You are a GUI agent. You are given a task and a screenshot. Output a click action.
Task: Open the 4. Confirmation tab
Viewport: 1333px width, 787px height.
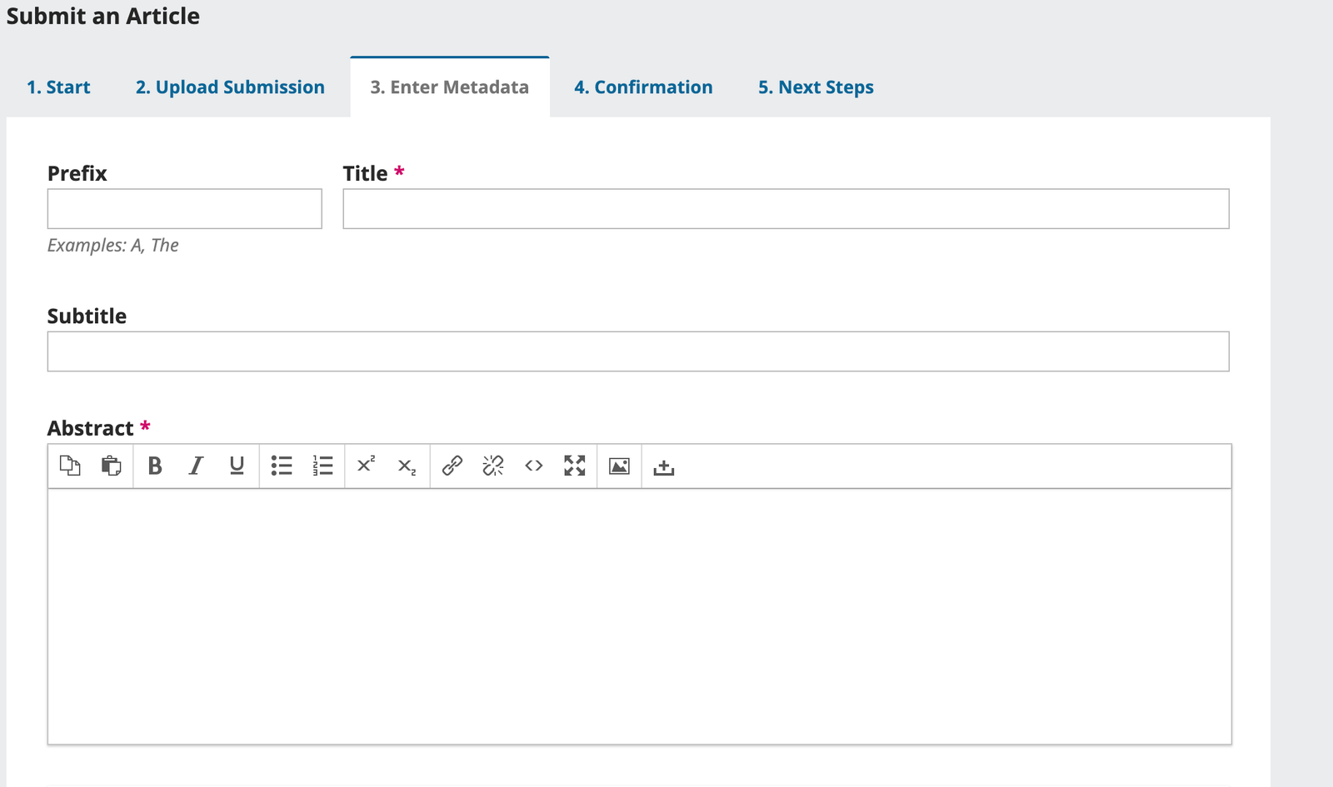click(643, 87)
